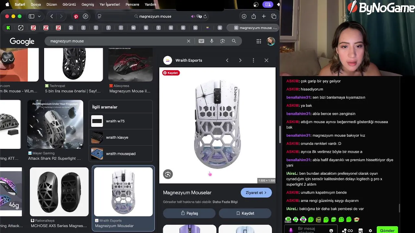415x233 pixels.
Task: Open a new tab with the plus icon
Action: coord(264,16)
